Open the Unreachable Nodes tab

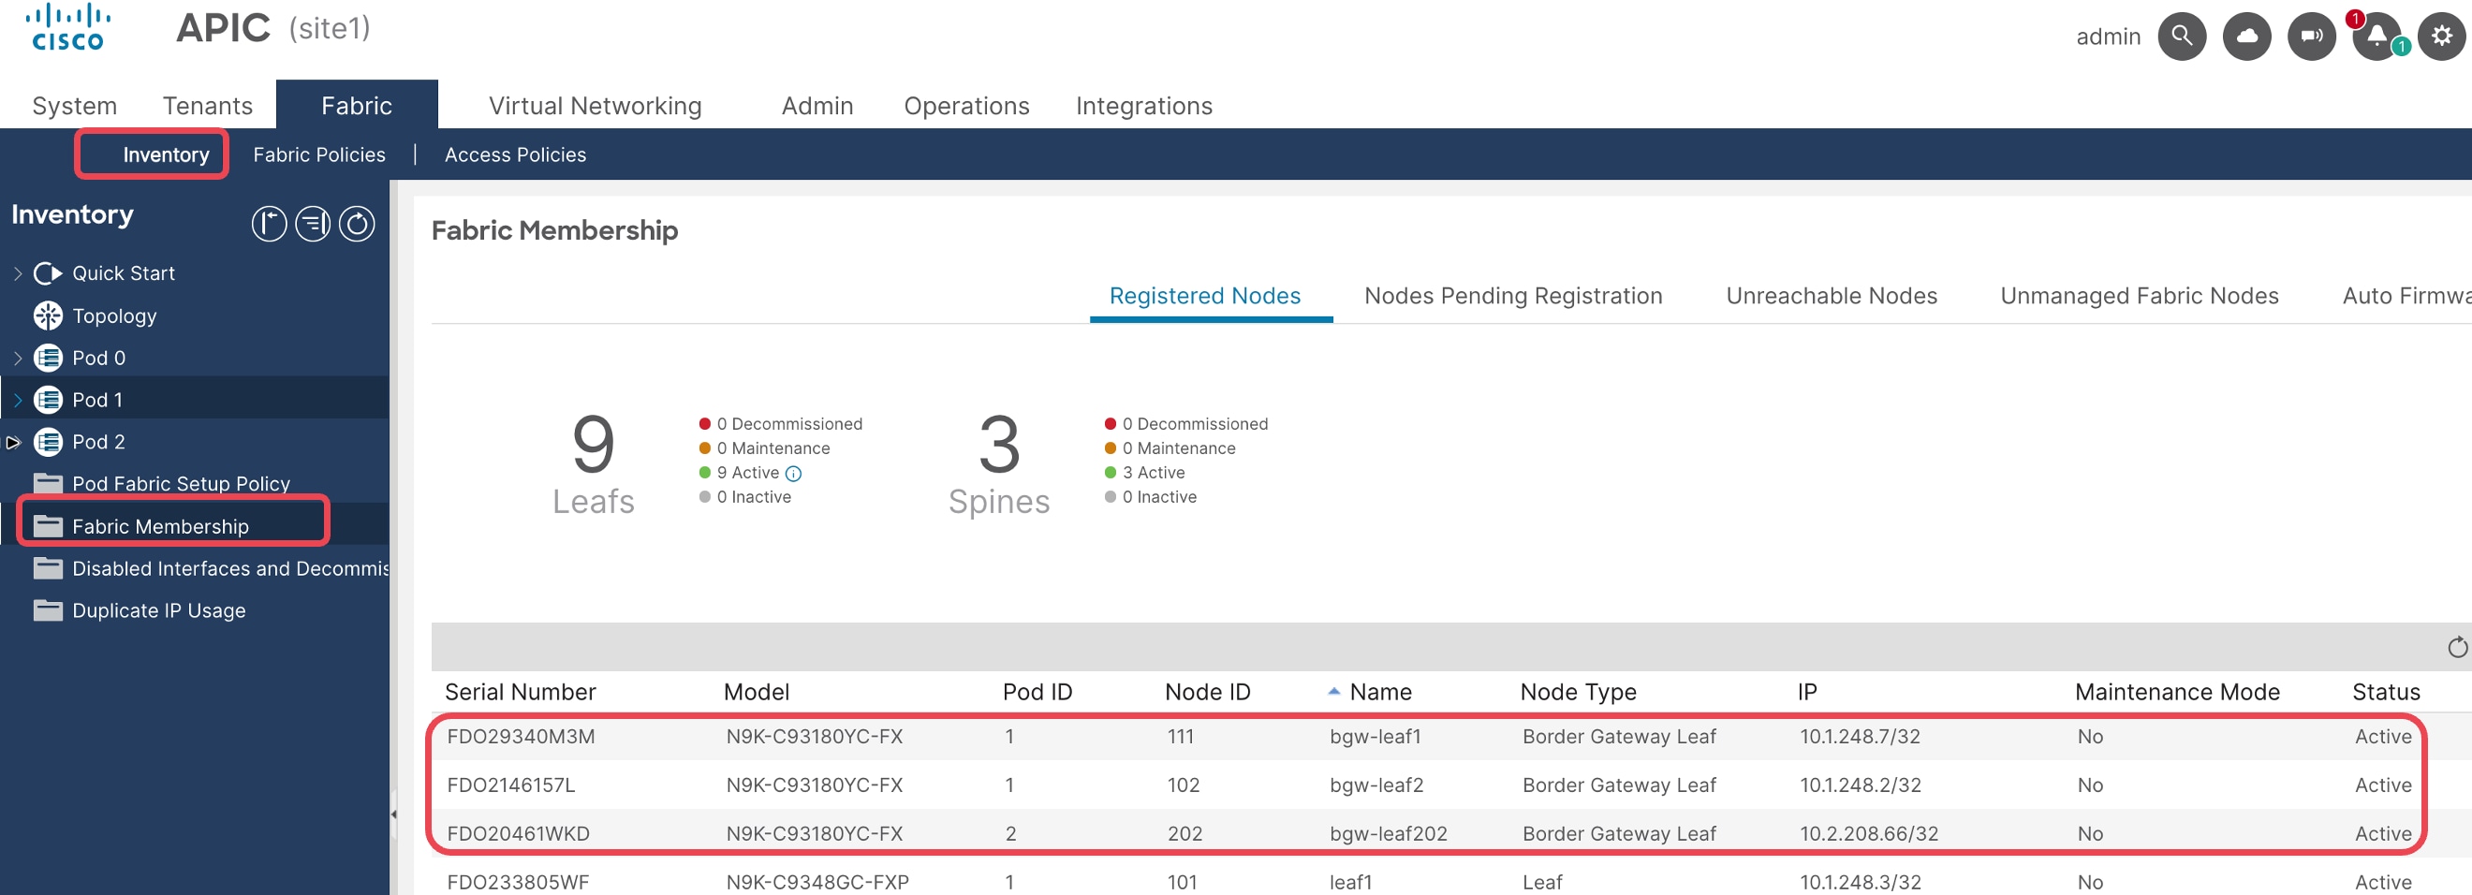coord(1831,296)
